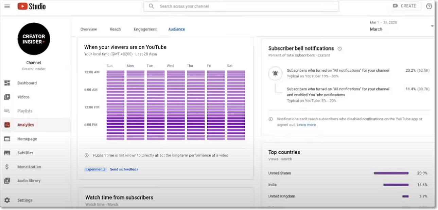Click the When your viewers are on YouTube heading
This screenshot has width=438, height=210.
click(125, 47)
